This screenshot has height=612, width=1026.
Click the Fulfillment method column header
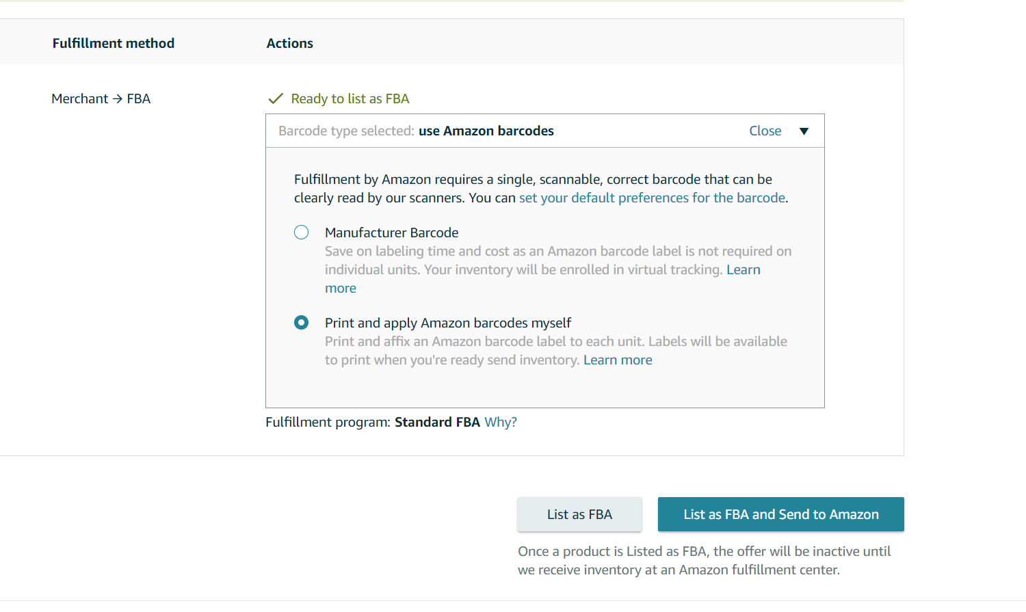tap(114, 43)
